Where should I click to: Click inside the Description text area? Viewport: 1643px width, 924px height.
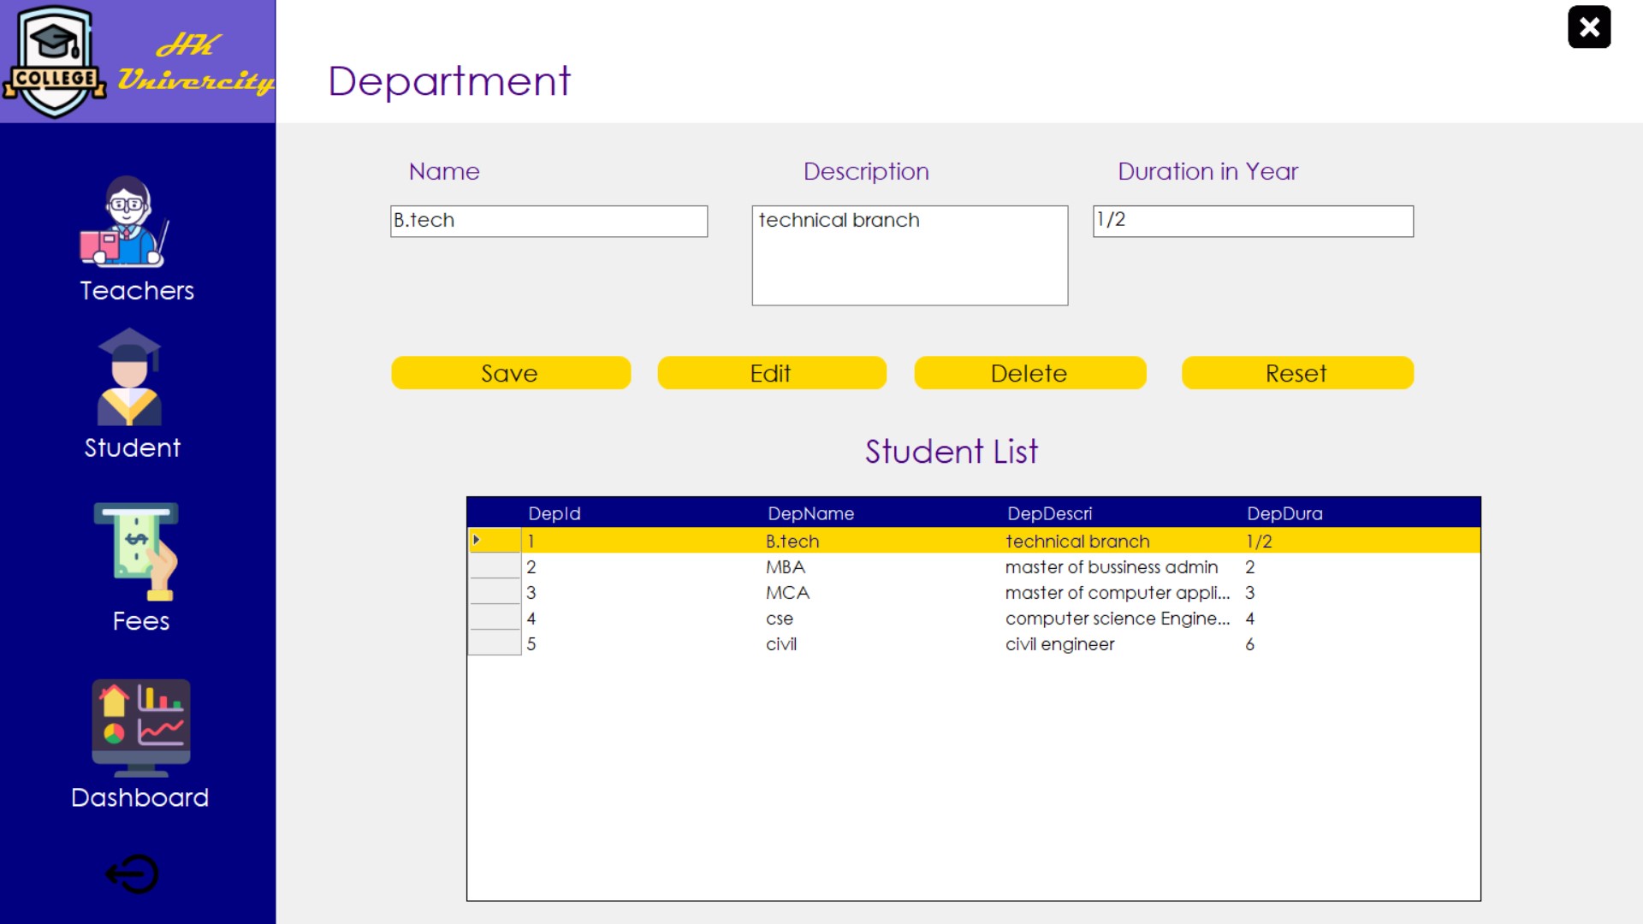tap(909, 255)
